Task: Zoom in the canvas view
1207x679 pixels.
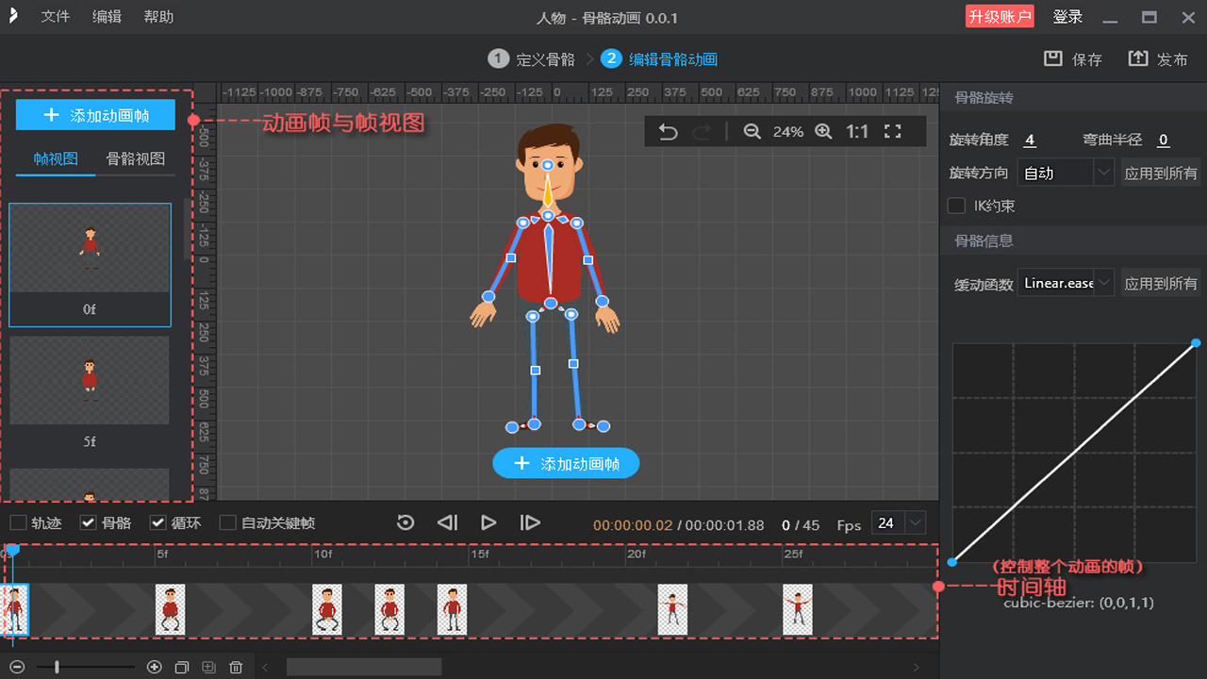Action: [823, 132]
